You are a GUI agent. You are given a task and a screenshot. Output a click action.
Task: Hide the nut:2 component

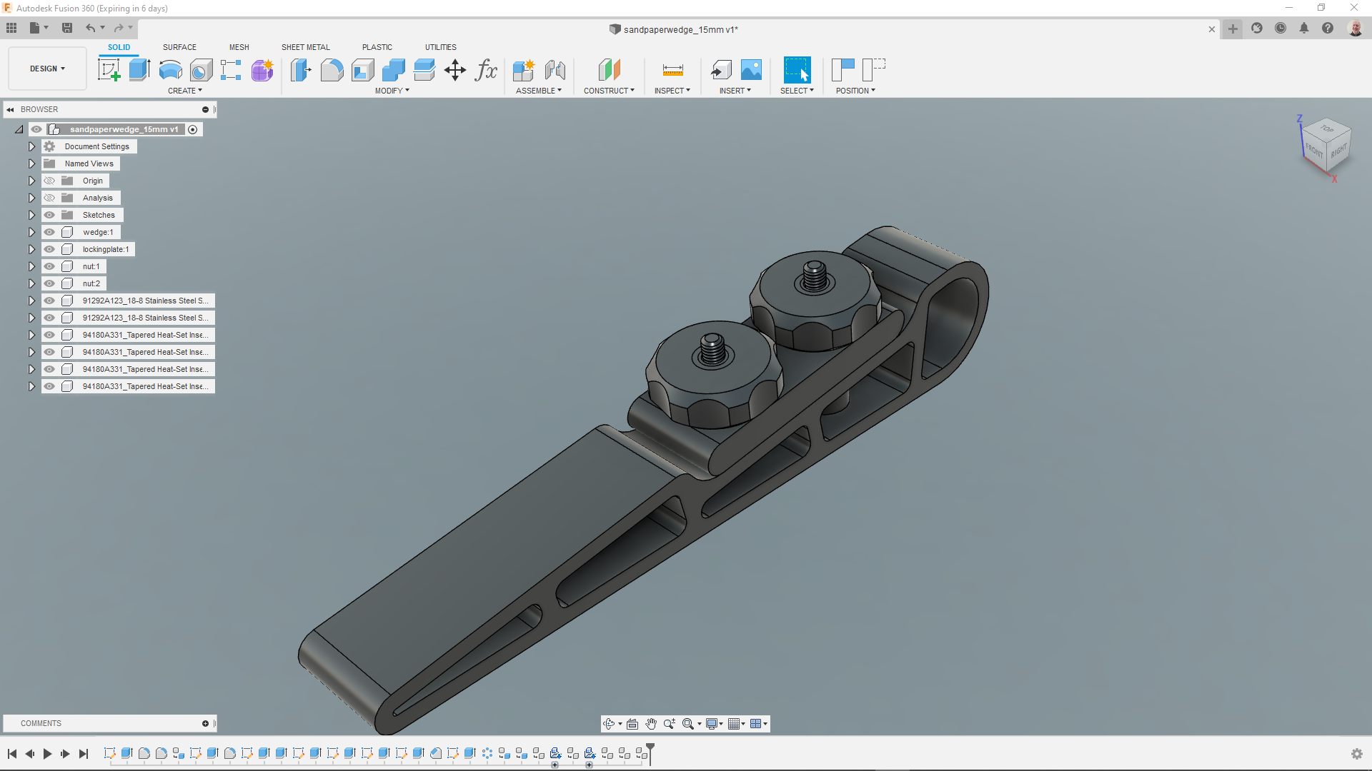(49, 283)
